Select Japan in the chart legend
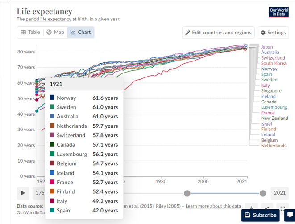Image resolution: width=295 pixels, height=224 pixels. (x=267, y=47)
